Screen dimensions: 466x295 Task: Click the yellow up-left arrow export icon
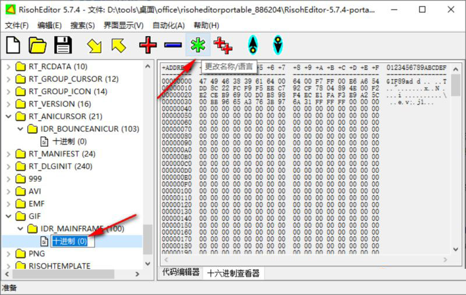(x=119, y=46)
